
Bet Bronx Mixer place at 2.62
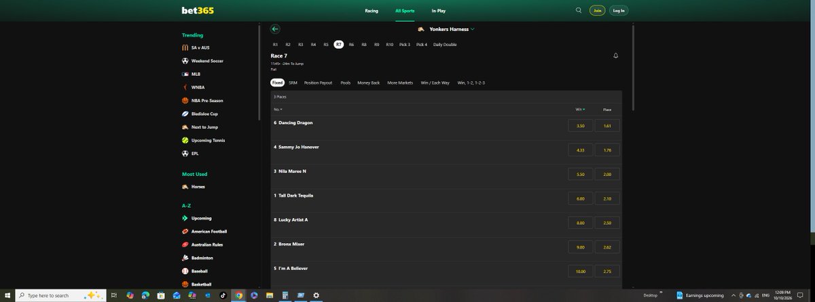click(607, 247)
